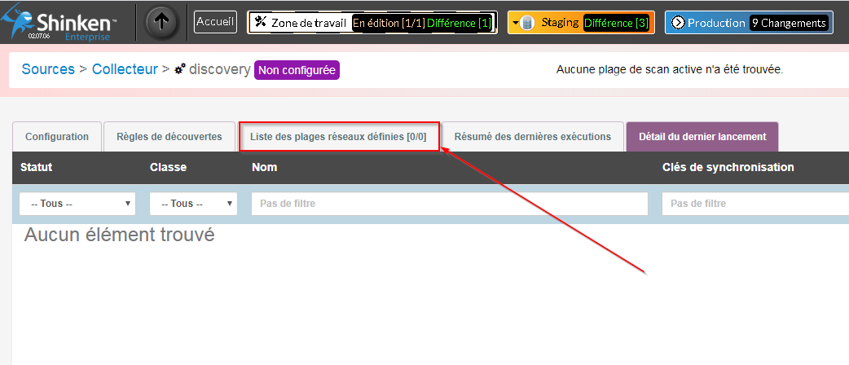
Task: Go to the Accueil home page
Action: click(216, 22)
